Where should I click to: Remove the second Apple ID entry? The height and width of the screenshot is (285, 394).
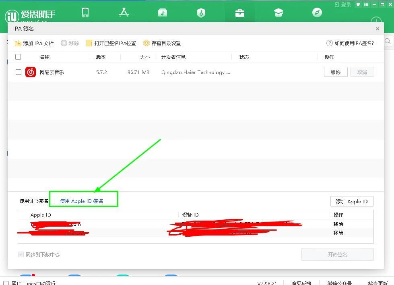pos(338,233)
